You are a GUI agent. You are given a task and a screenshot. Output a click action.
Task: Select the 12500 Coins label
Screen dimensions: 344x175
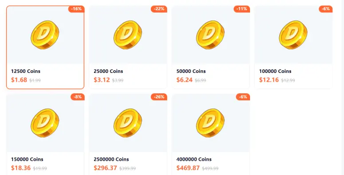point(26,71)
